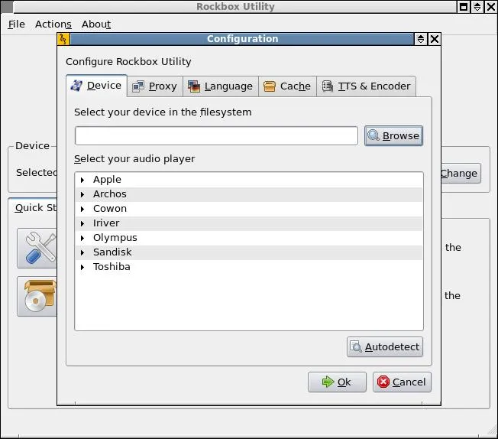Switch to the Cache tab
Screen dimensions: 498x439
(287, 86)
